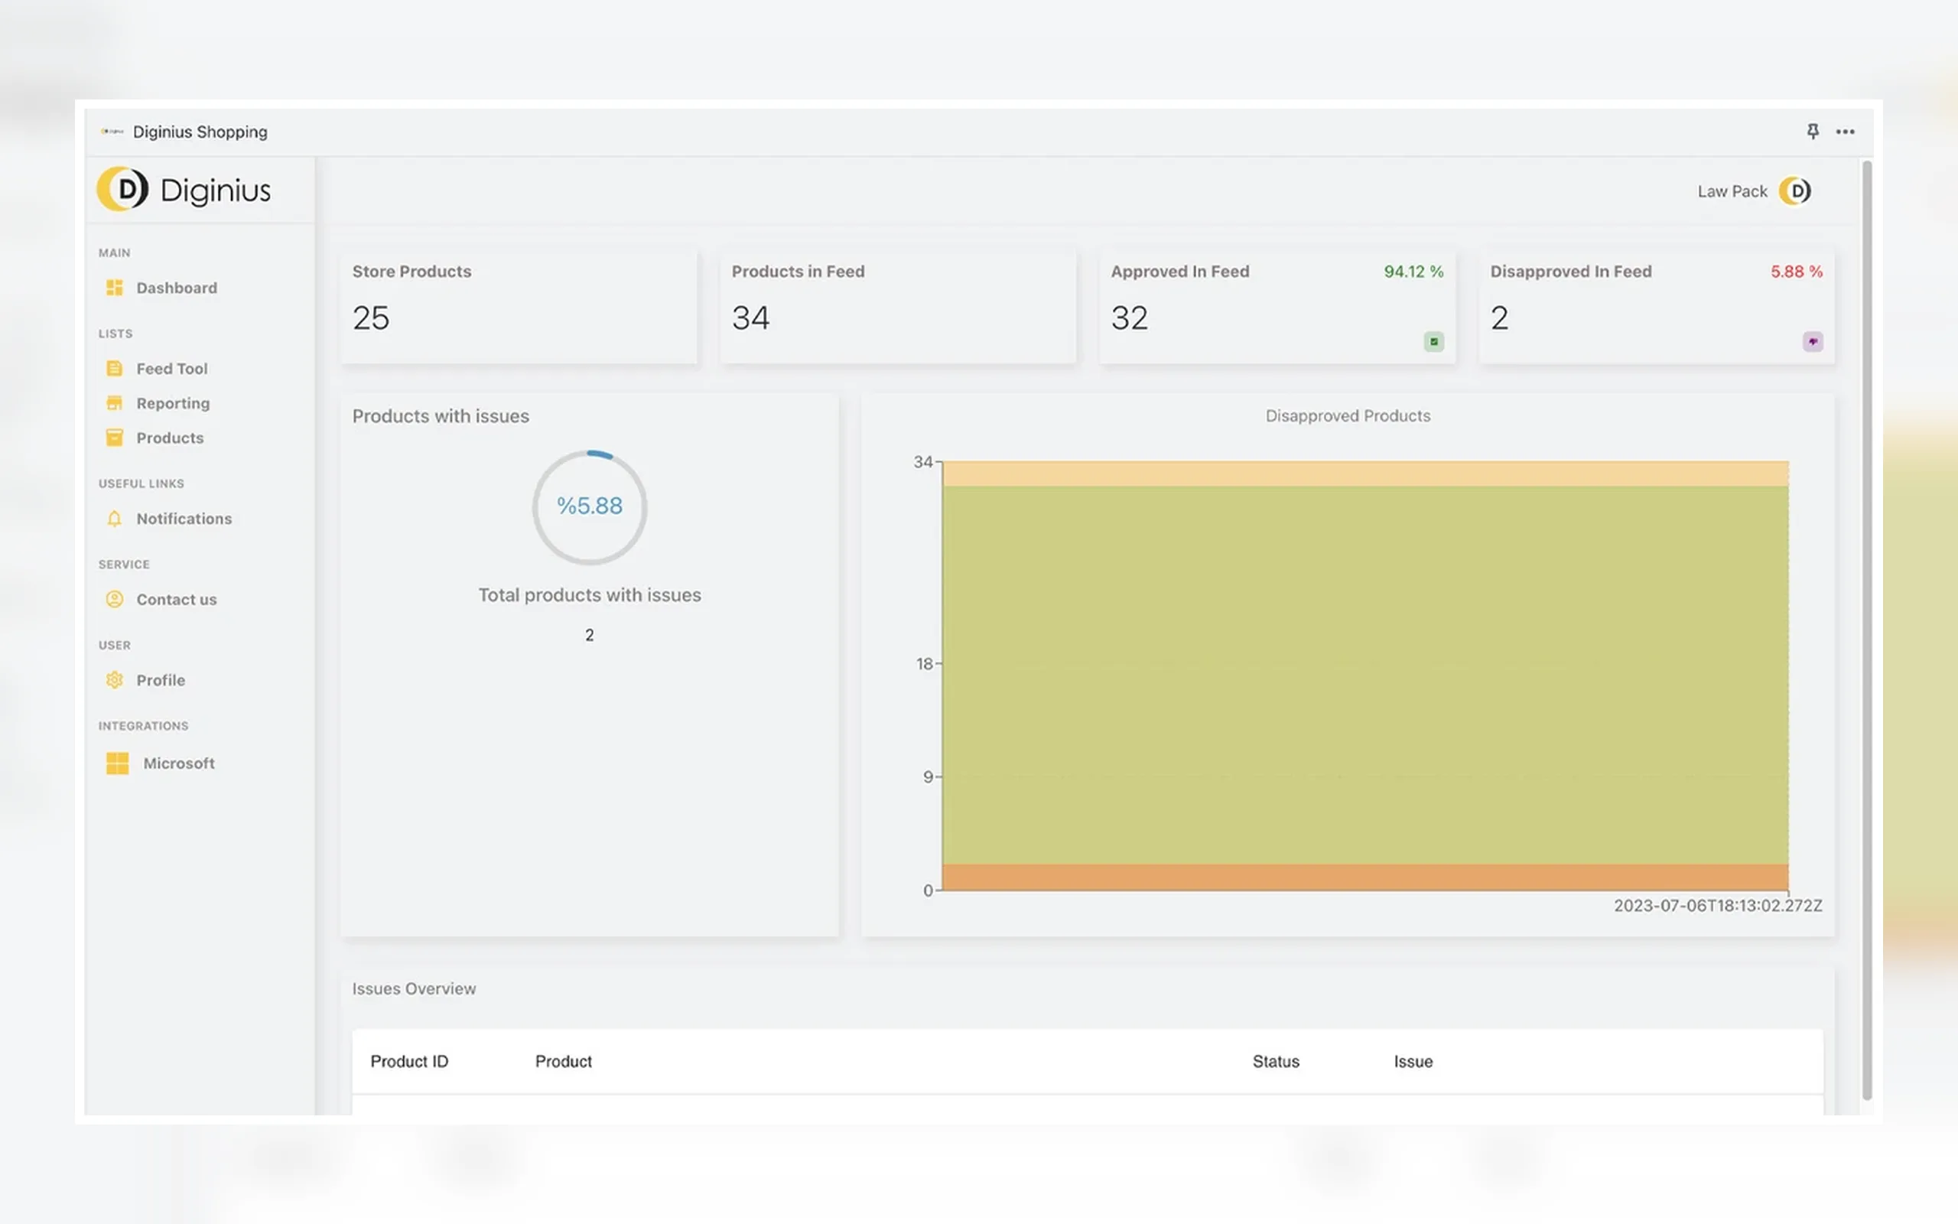Click the Issue column header
This screenshot has width=1958, height=1224.
point(1413,1061)
